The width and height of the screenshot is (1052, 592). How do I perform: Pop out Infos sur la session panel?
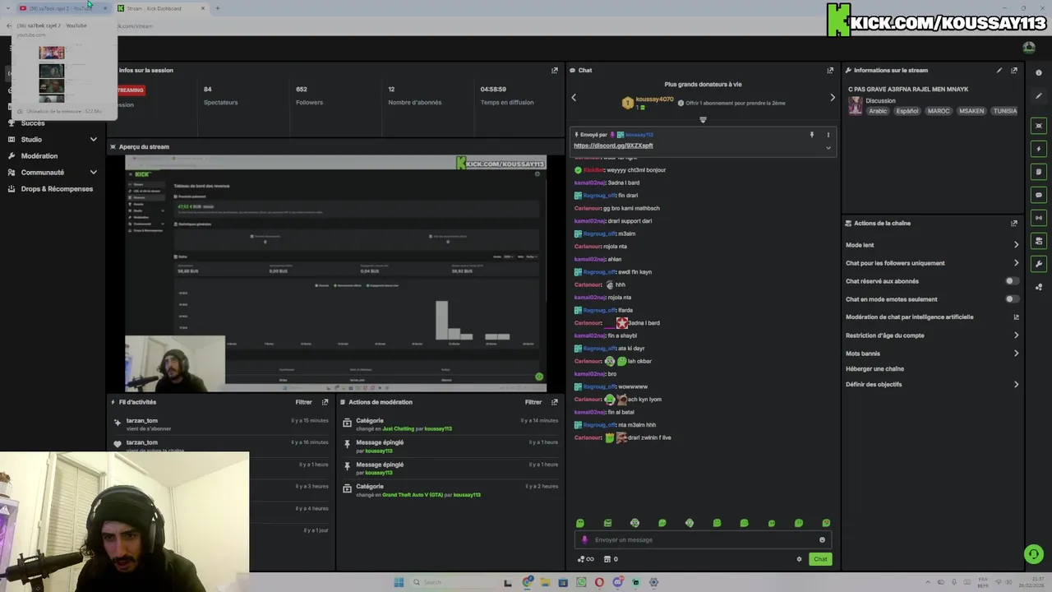tap(555, 71)
